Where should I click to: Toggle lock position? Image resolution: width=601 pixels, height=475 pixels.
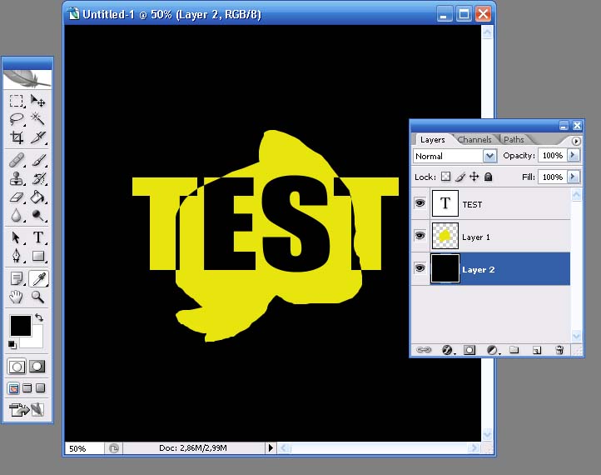coord(474,177)
